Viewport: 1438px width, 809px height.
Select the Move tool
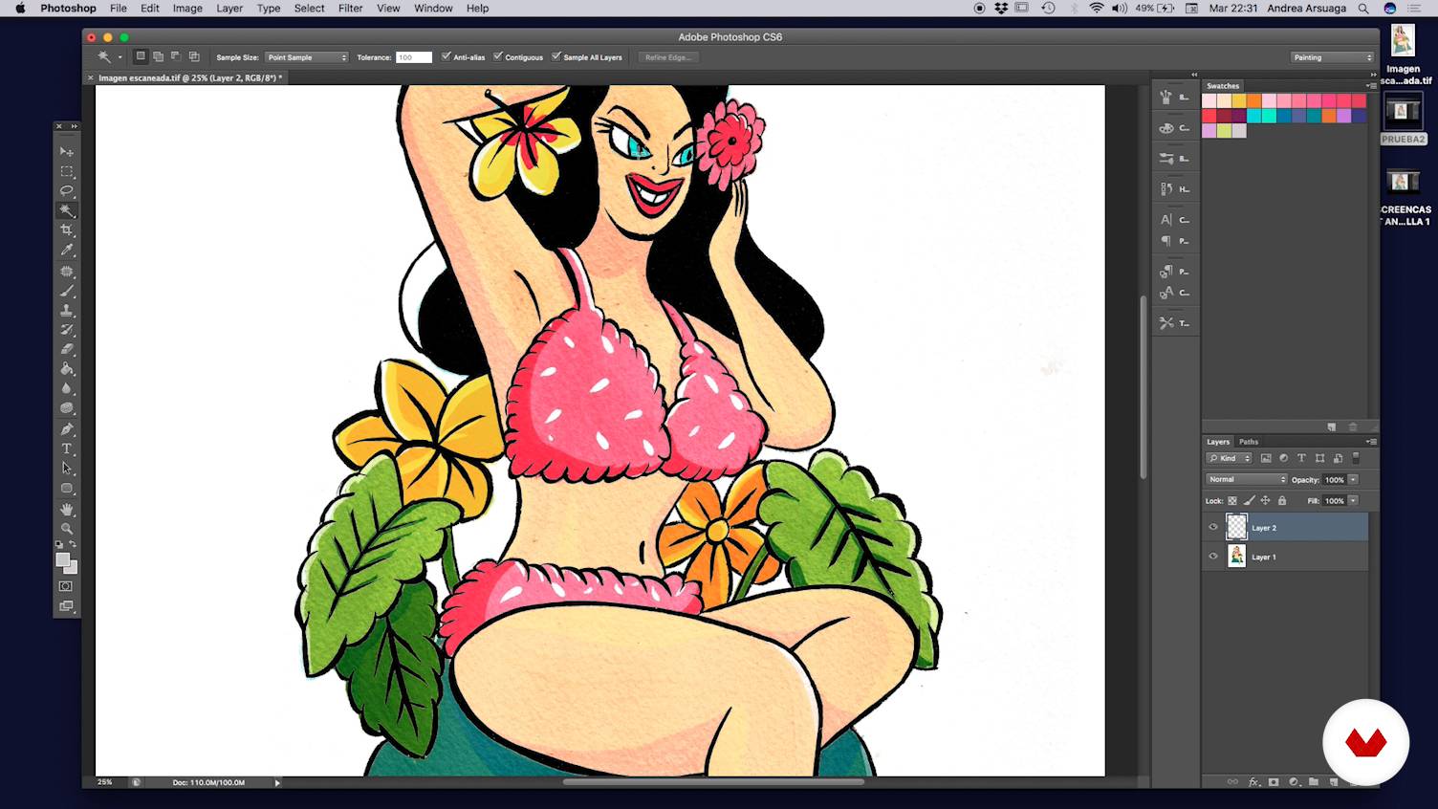(66, 151)
